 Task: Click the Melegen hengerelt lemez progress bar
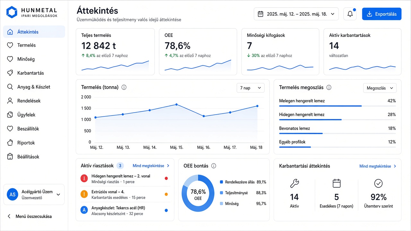[337, 106]
